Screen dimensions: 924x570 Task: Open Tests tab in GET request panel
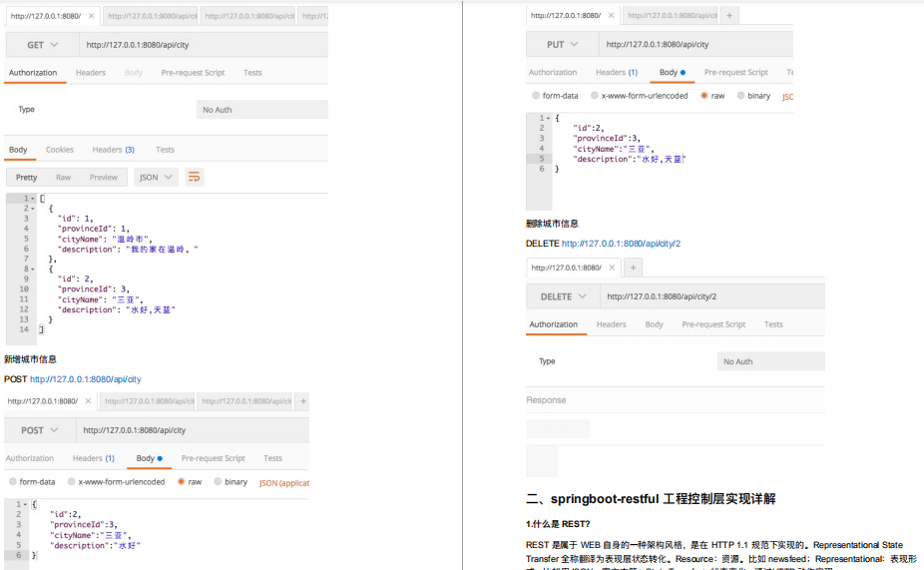pos(252,73)
